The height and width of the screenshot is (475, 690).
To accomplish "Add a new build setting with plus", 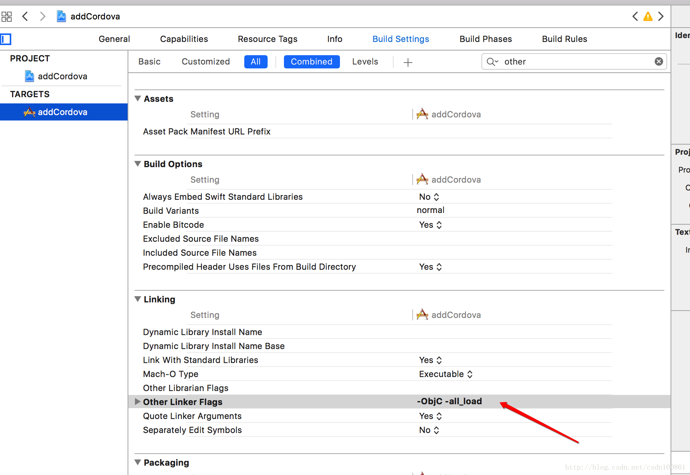I will 408,62.
